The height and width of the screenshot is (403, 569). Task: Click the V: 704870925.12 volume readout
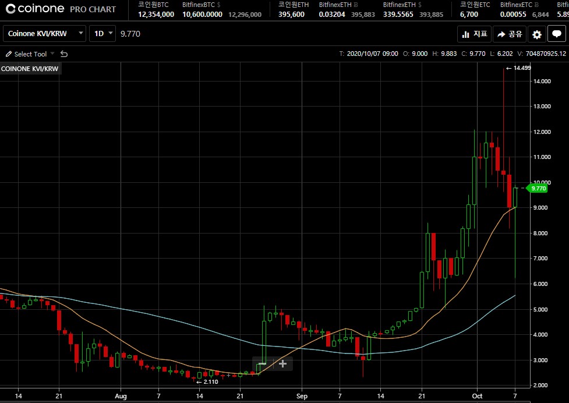tap(542, 54)
